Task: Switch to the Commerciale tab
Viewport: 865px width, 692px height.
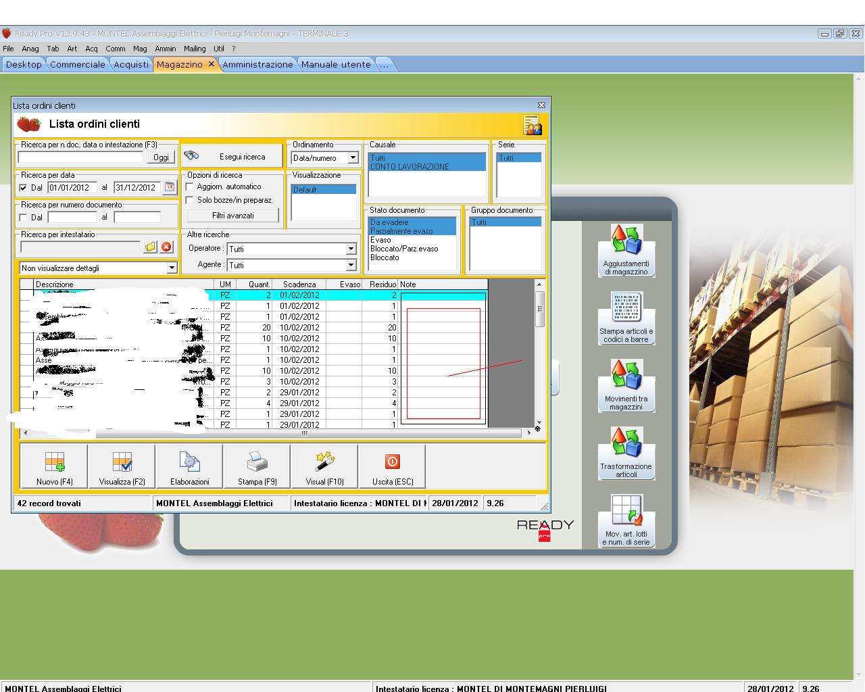Action: (x=78, y=64)
